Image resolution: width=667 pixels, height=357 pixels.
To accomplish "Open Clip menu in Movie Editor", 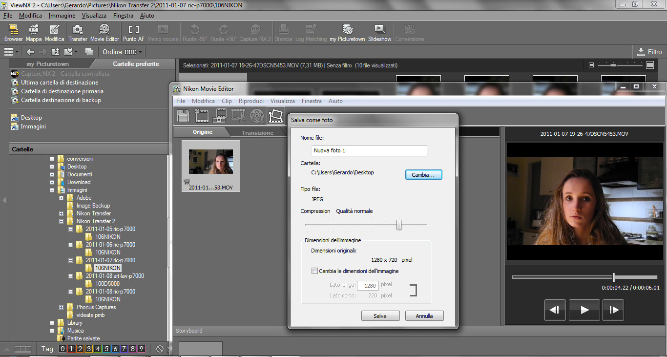I will coord(227,101).
